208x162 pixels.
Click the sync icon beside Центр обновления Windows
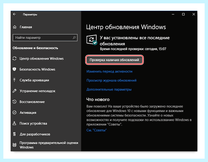pos(14,58)
